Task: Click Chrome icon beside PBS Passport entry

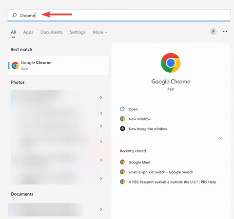Action: pos(122,182)
